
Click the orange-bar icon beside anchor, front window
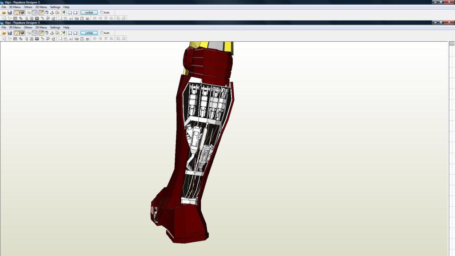tap(57, 33)
